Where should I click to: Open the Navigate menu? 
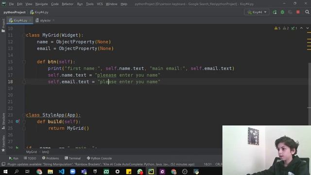[x=41, y=4]
